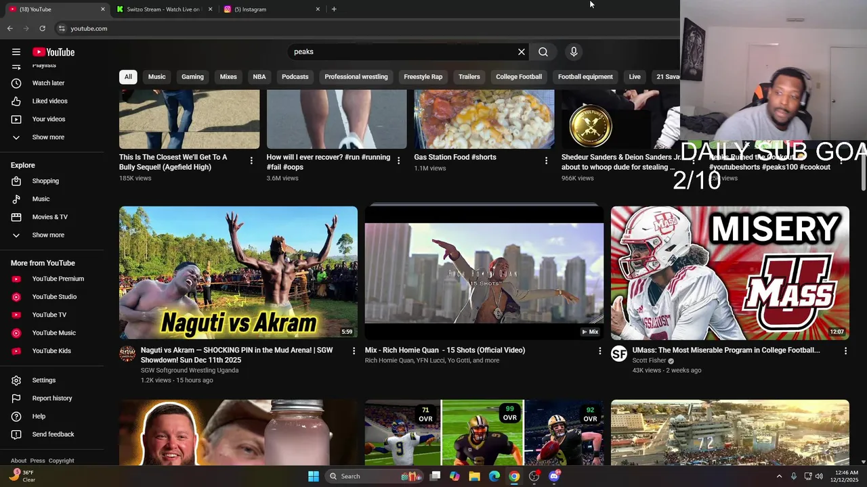Select the Mixes filter chip
867x487 pixels.
pos(228,76)
